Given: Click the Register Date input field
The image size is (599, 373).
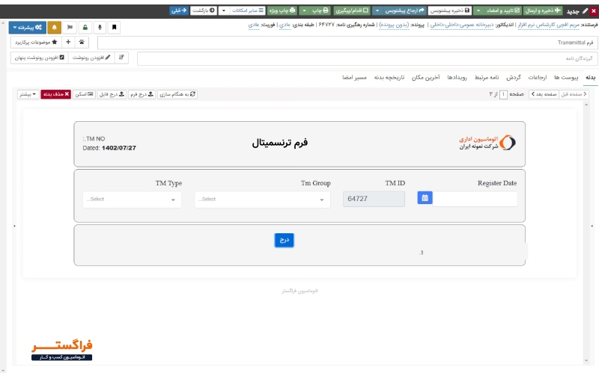Looking at the screenshot, I should tap(475, 199).
